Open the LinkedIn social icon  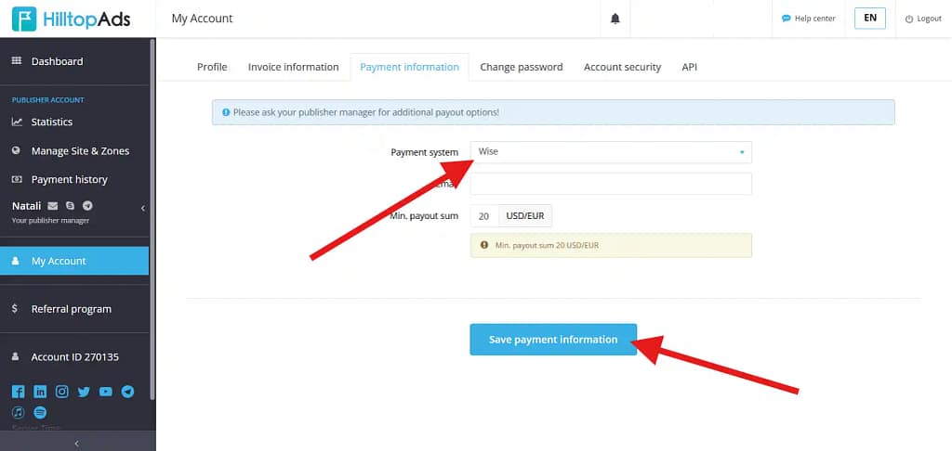40,392
